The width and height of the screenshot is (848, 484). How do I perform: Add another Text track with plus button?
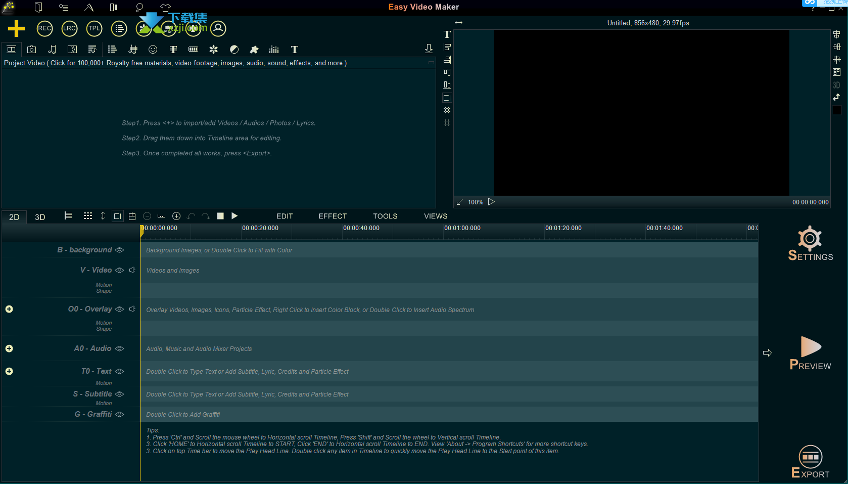pyautogui.click(x=9, y=371)
